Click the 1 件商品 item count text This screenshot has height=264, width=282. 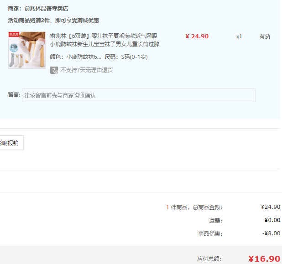(177, 207)
